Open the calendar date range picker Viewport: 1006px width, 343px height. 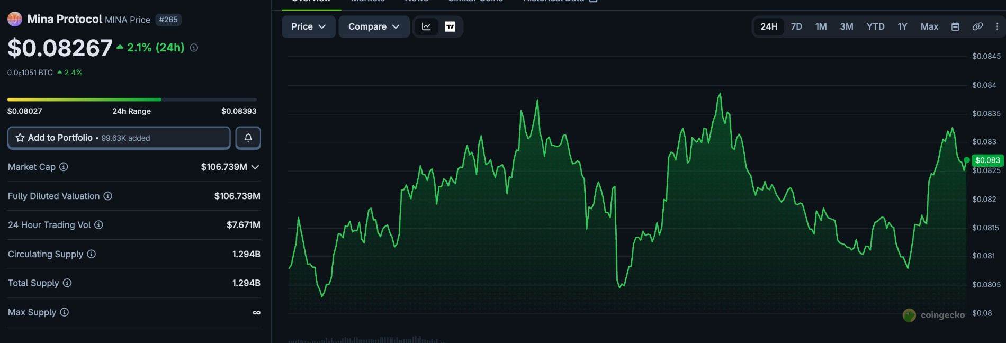pyautogui.click(x=955, y=26)
